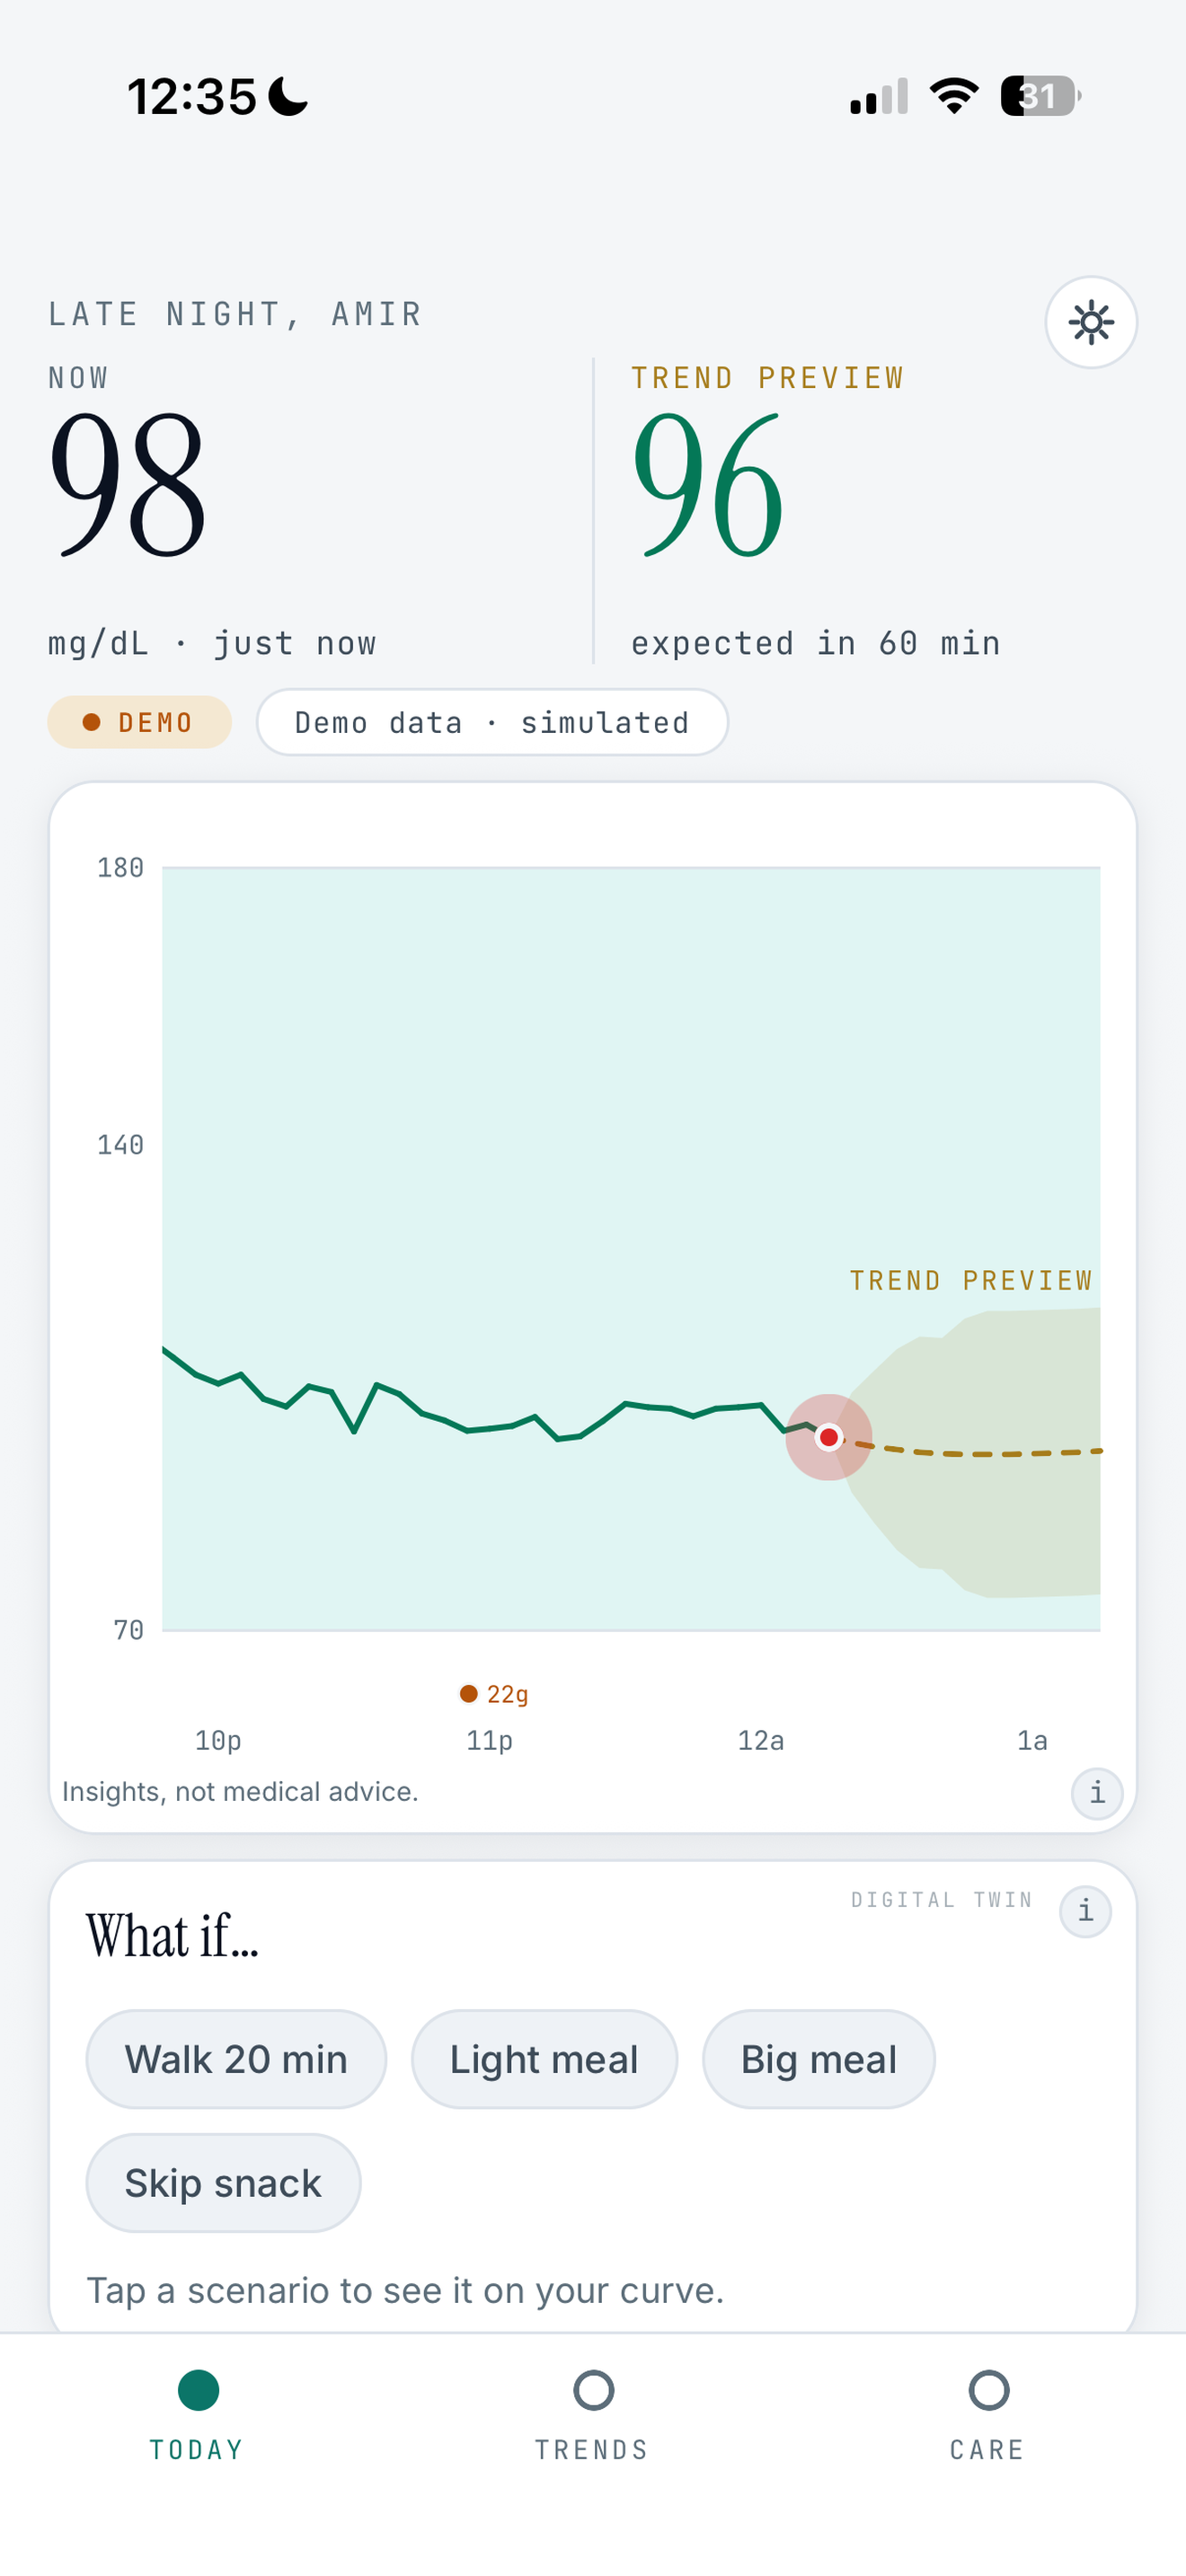This screenshot has height=2576, width=1186.
Task: Open chart info icon beside disclaimer
Action: pyautogui.click(x=1097, y=1792)
